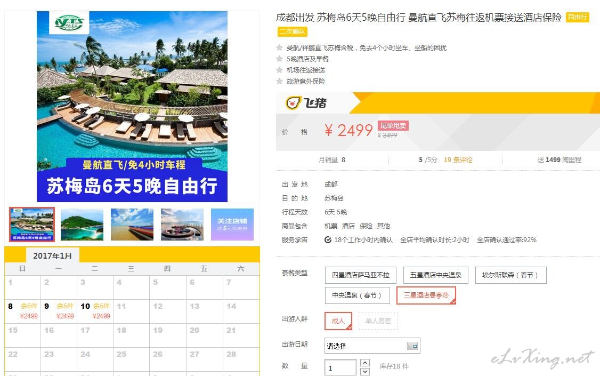Screen dimensions: 600x376
Task: Click the first star bullet icon
Action: pyautogui.click(x=280, y=47)
